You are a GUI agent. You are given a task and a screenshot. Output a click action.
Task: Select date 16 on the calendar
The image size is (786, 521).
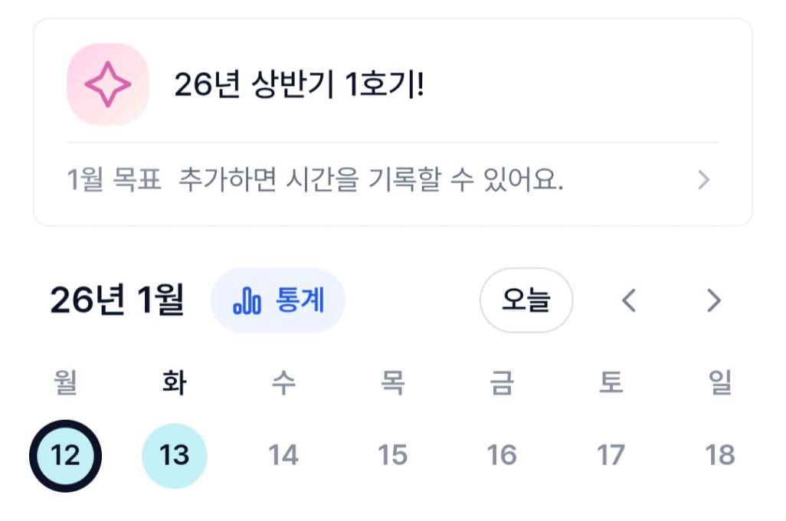coord(502,456)
